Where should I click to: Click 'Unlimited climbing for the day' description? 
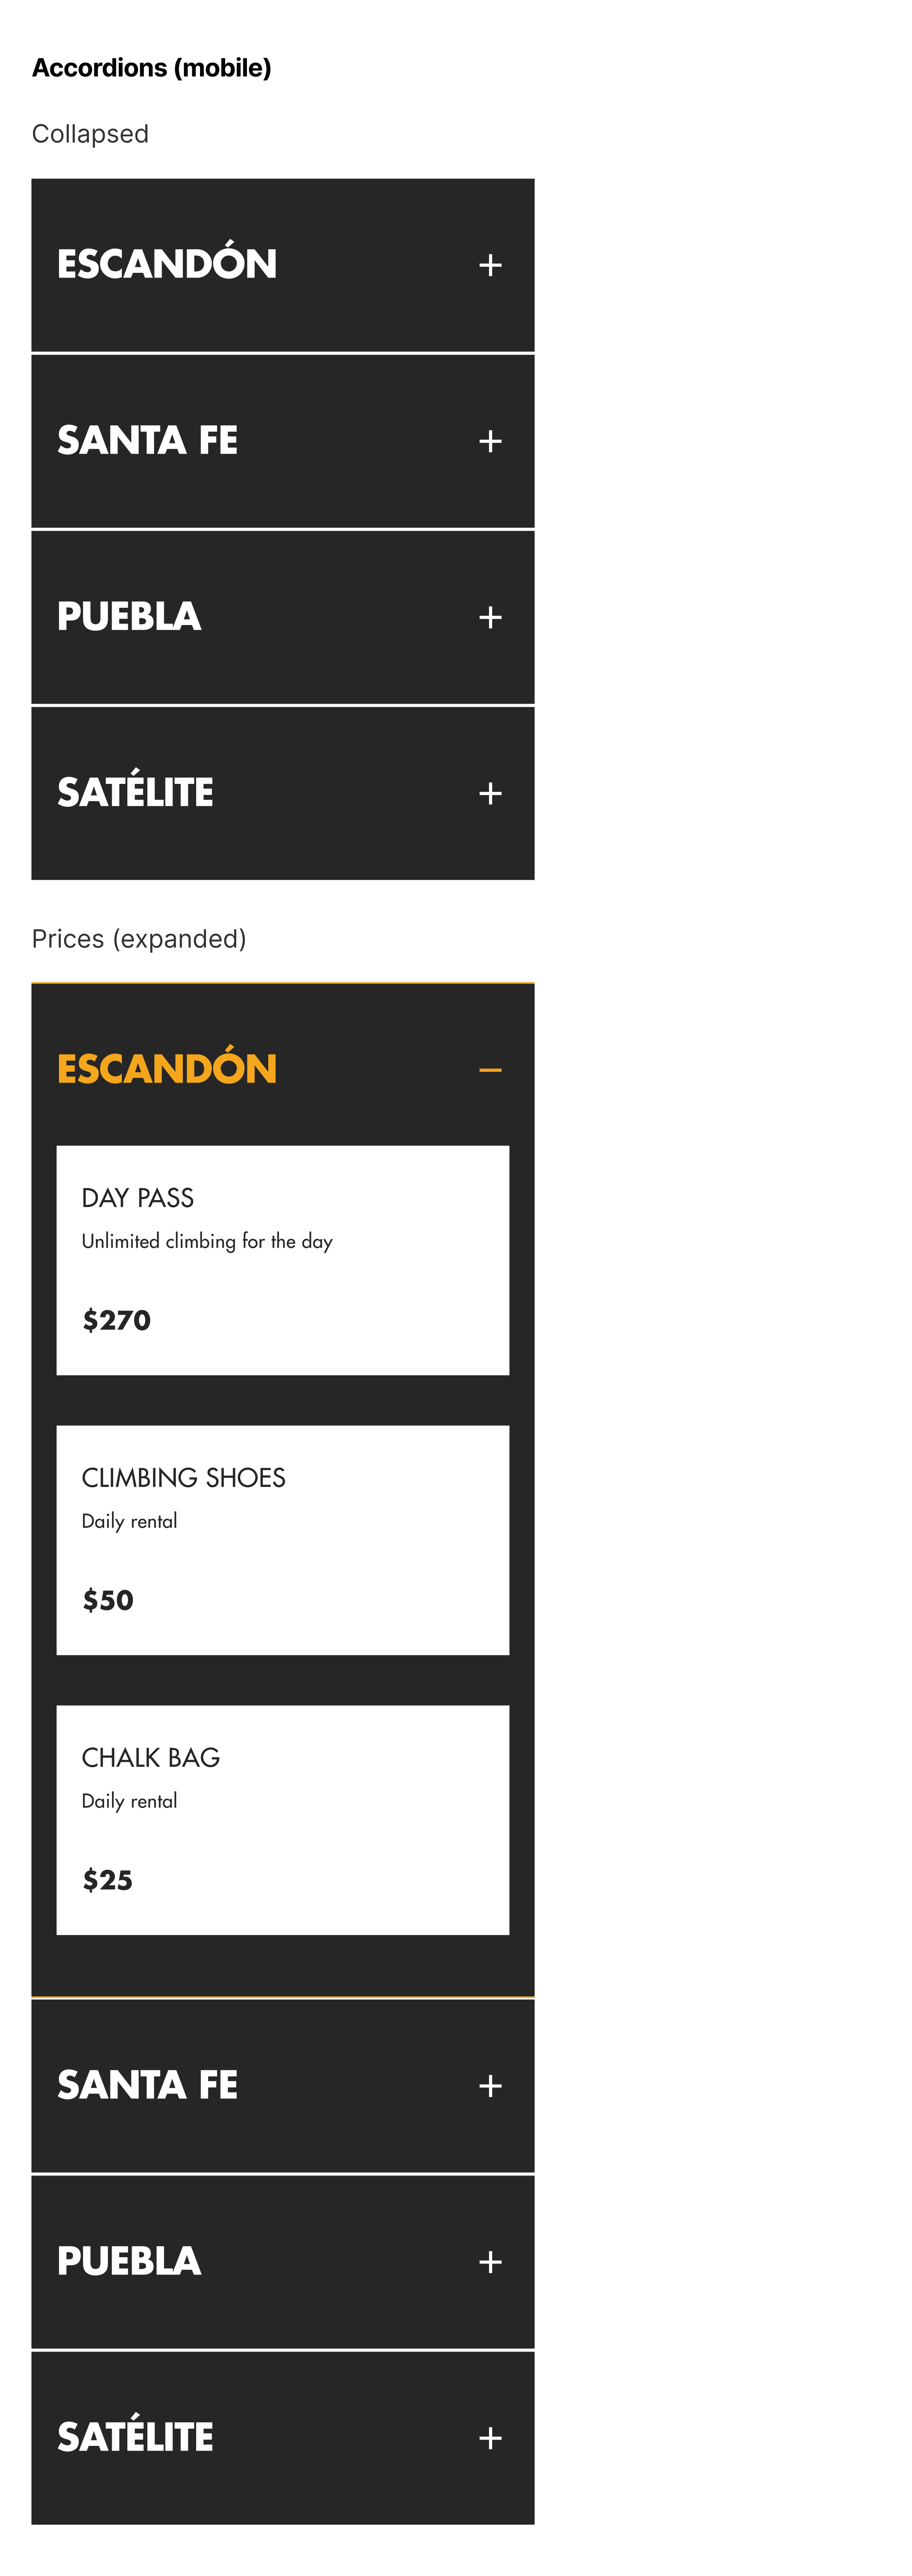pyautogui.click(x=207, y=1241)
